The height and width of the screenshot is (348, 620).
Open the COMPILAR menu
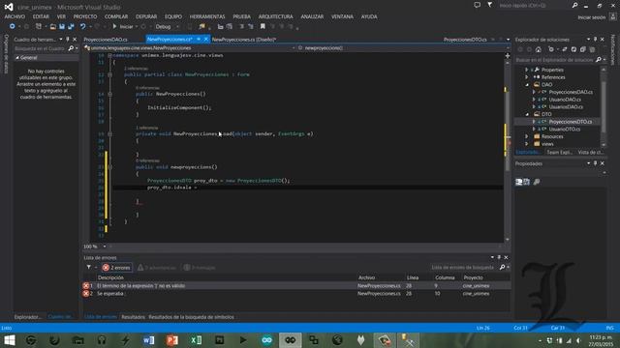(x=116, y=16)
